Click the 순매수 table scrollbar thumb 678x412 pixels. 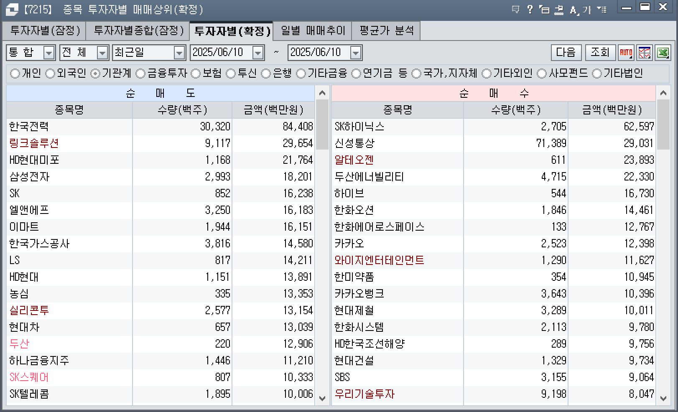663,125
